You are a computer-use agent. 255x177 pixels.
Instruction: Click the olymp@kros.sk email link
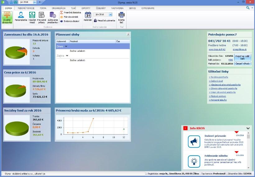[240, 49]
